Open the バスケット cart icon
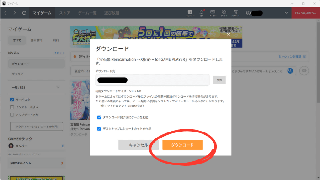The image size is (320, 180). click(x=235, y=13)
